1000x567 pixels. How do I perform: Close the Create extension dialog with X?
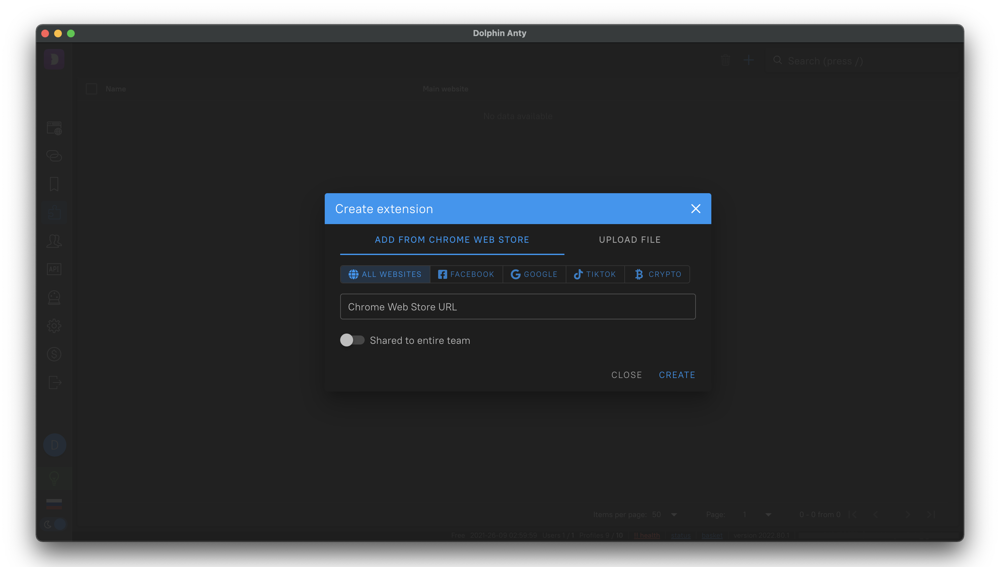click(696, 209)
